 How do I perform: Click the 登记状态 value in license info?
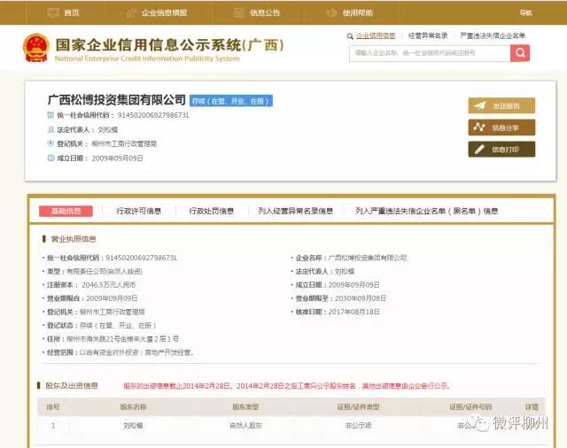[118, 326]
